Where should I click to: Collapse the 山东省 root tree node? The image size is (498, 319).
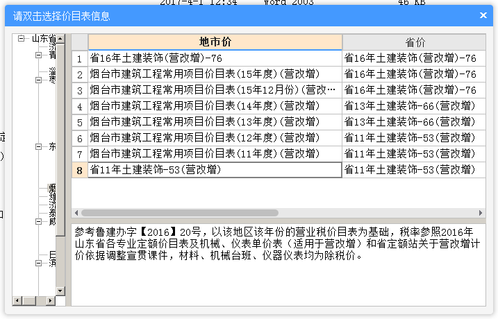21,39
